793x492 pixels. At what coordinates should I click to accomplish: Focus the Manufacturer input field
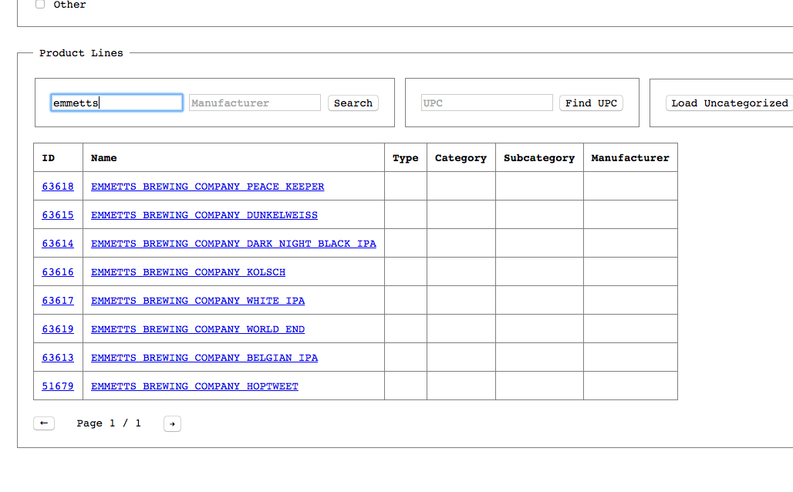pos(254,103)
